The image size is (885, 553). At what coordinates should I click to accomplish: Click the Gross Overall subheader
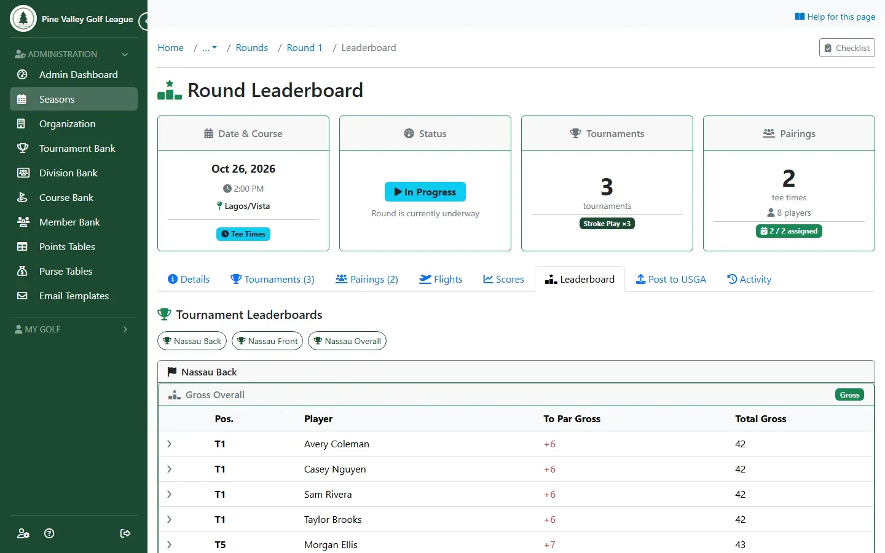(x=516, y=394)
